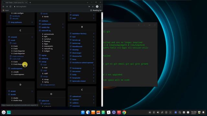View site info via the lock icon
207x116 pixels.
click(x=15, y=6)
